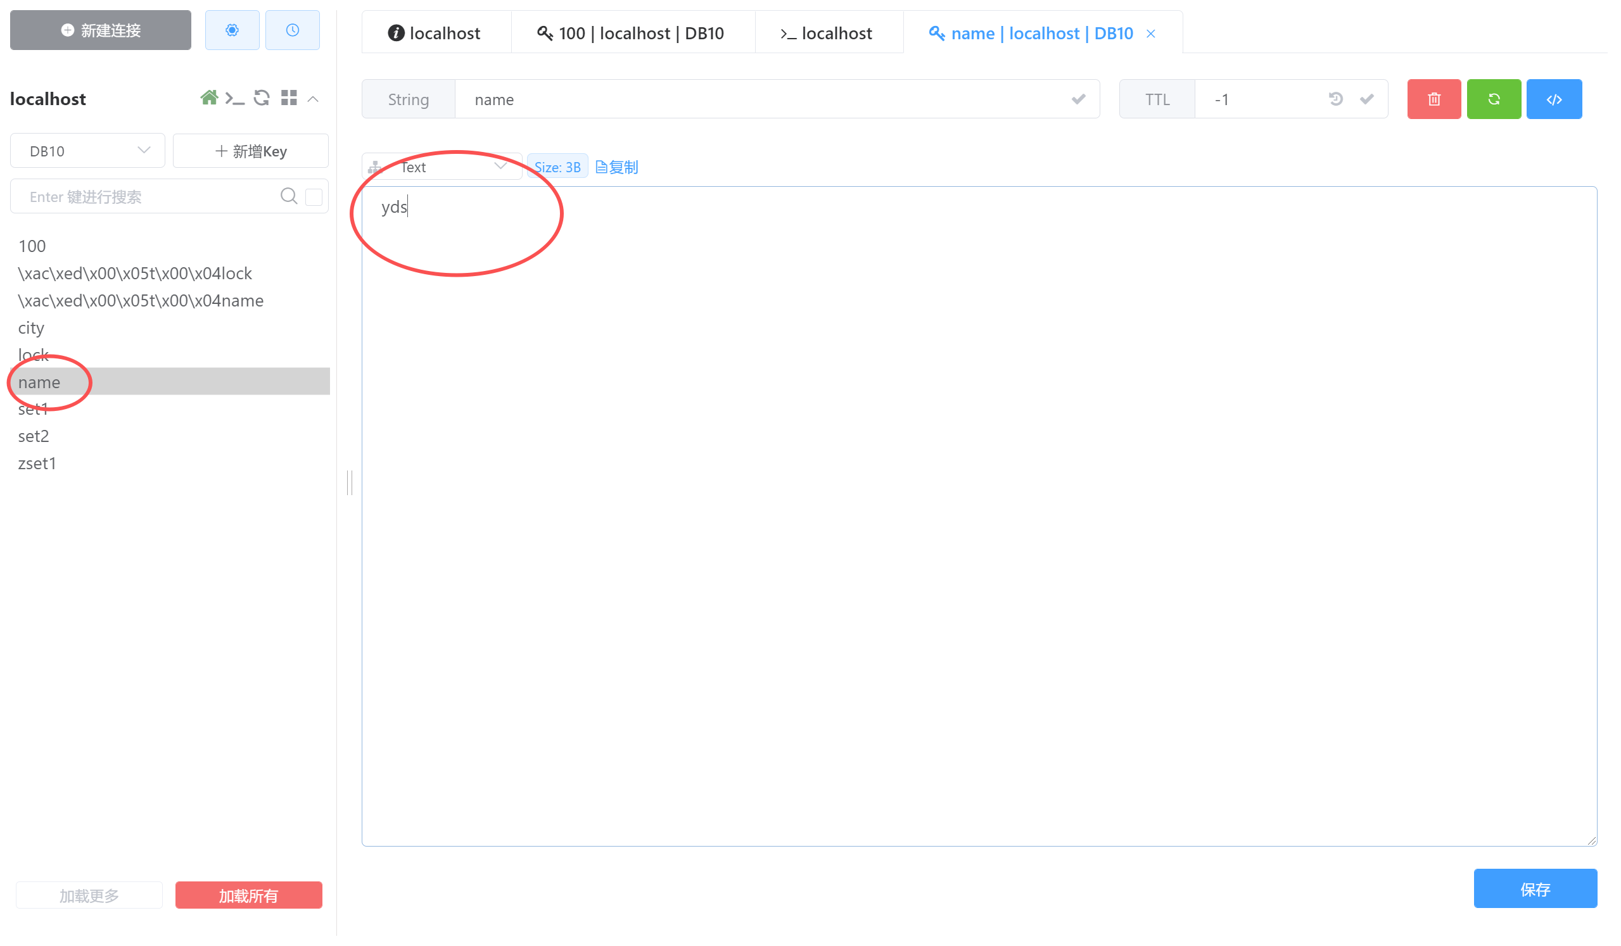The height and width of the screenshot is (946, 1621).
Task: Collapse the localhost connection panel
Action: click(x=314, y=99)
